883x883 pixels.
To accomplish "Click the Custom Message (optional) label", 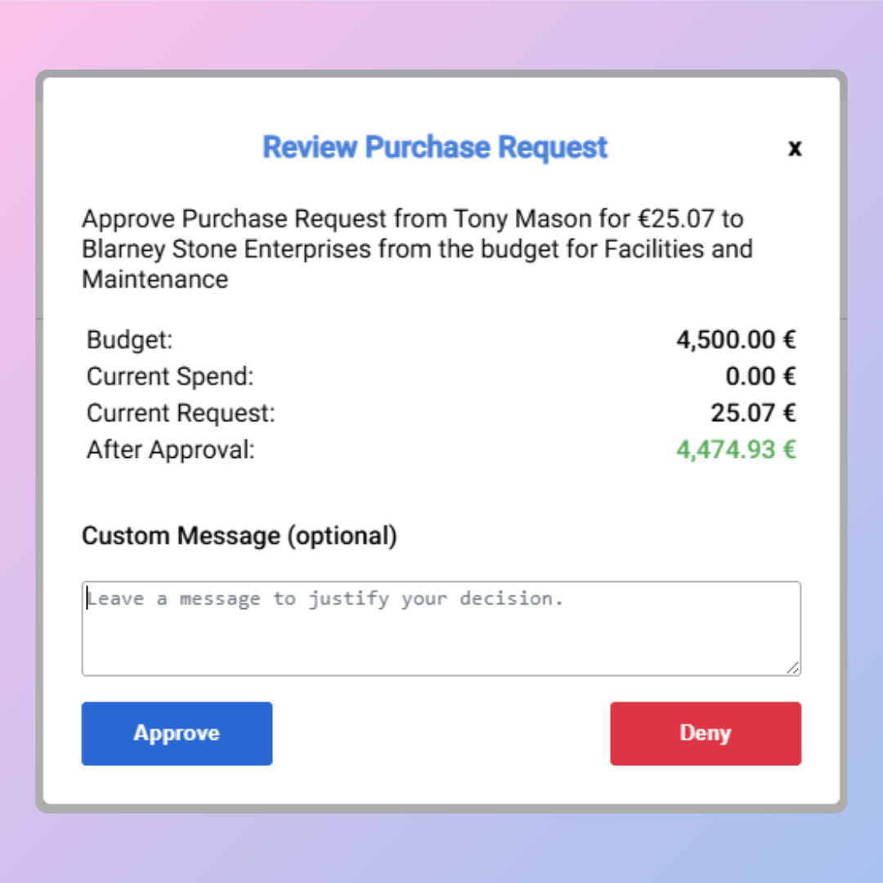I will click(x=239, y=536).
